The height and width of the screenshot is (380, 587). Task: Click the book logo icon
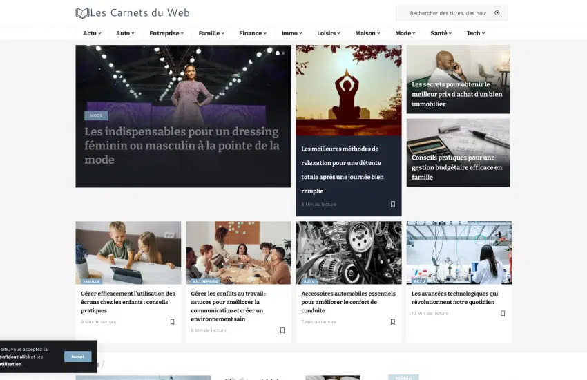tap(82, 12)
